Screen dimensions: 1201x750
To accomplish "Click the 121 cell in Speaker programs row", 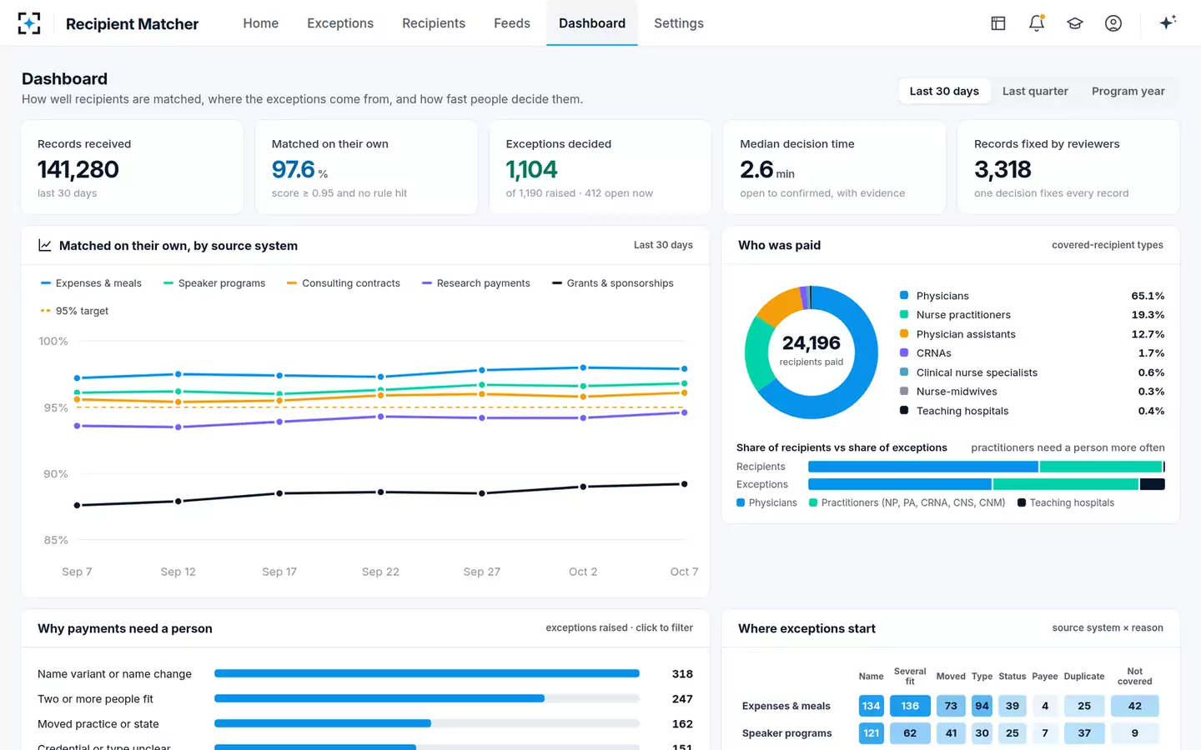I will 872,733.
